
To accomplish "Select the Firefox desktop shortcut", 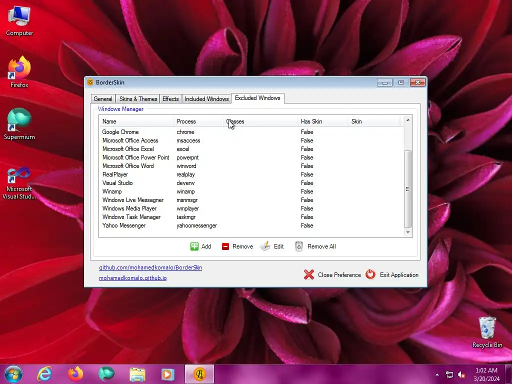I will pos(19,72).
